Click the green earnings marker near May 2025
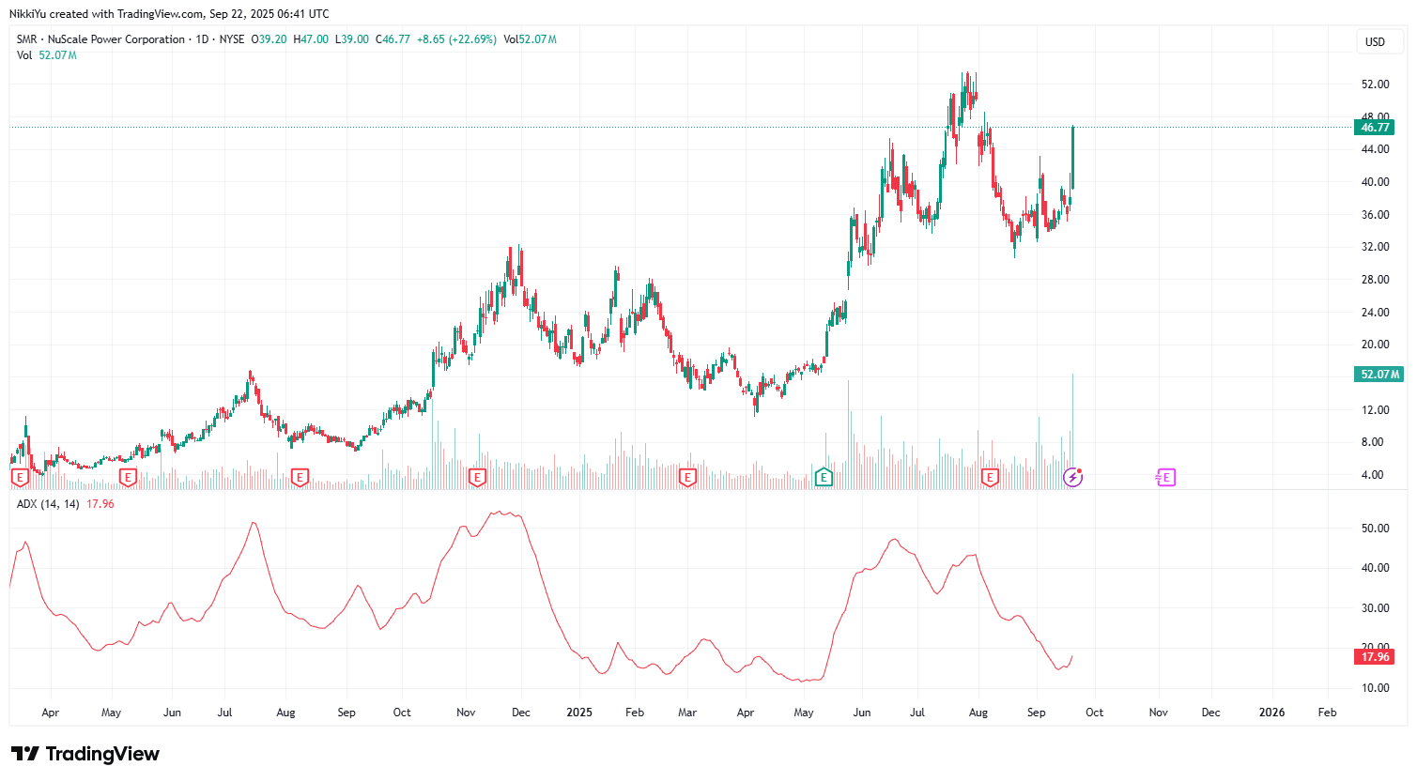Screen dimensions: 1417x782 point(824,477)
